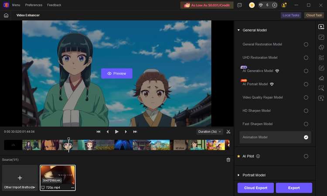Image resolution: width=327 pixels, height=196 pixels.
Task: Delete source with the trash icon
Action: coord(228,160)
